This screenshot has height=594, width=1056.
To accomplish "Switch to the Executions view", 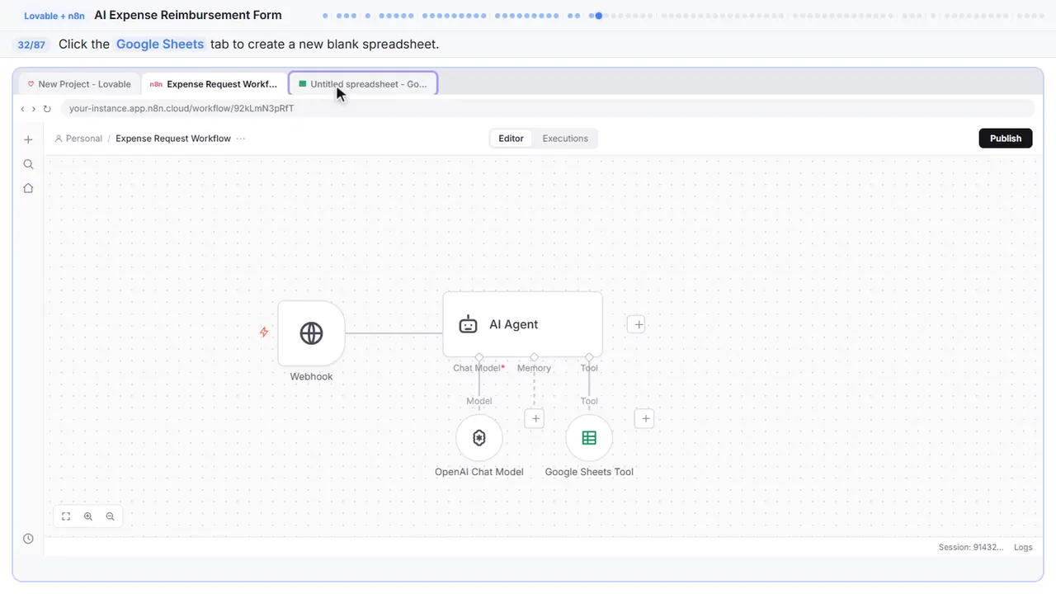I will pyautogui.click(x=565, y=139).
